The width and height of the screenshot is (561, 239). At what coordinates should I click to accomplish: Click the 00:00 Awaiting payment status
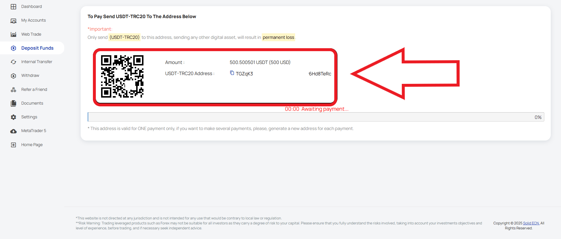(317, 109)
